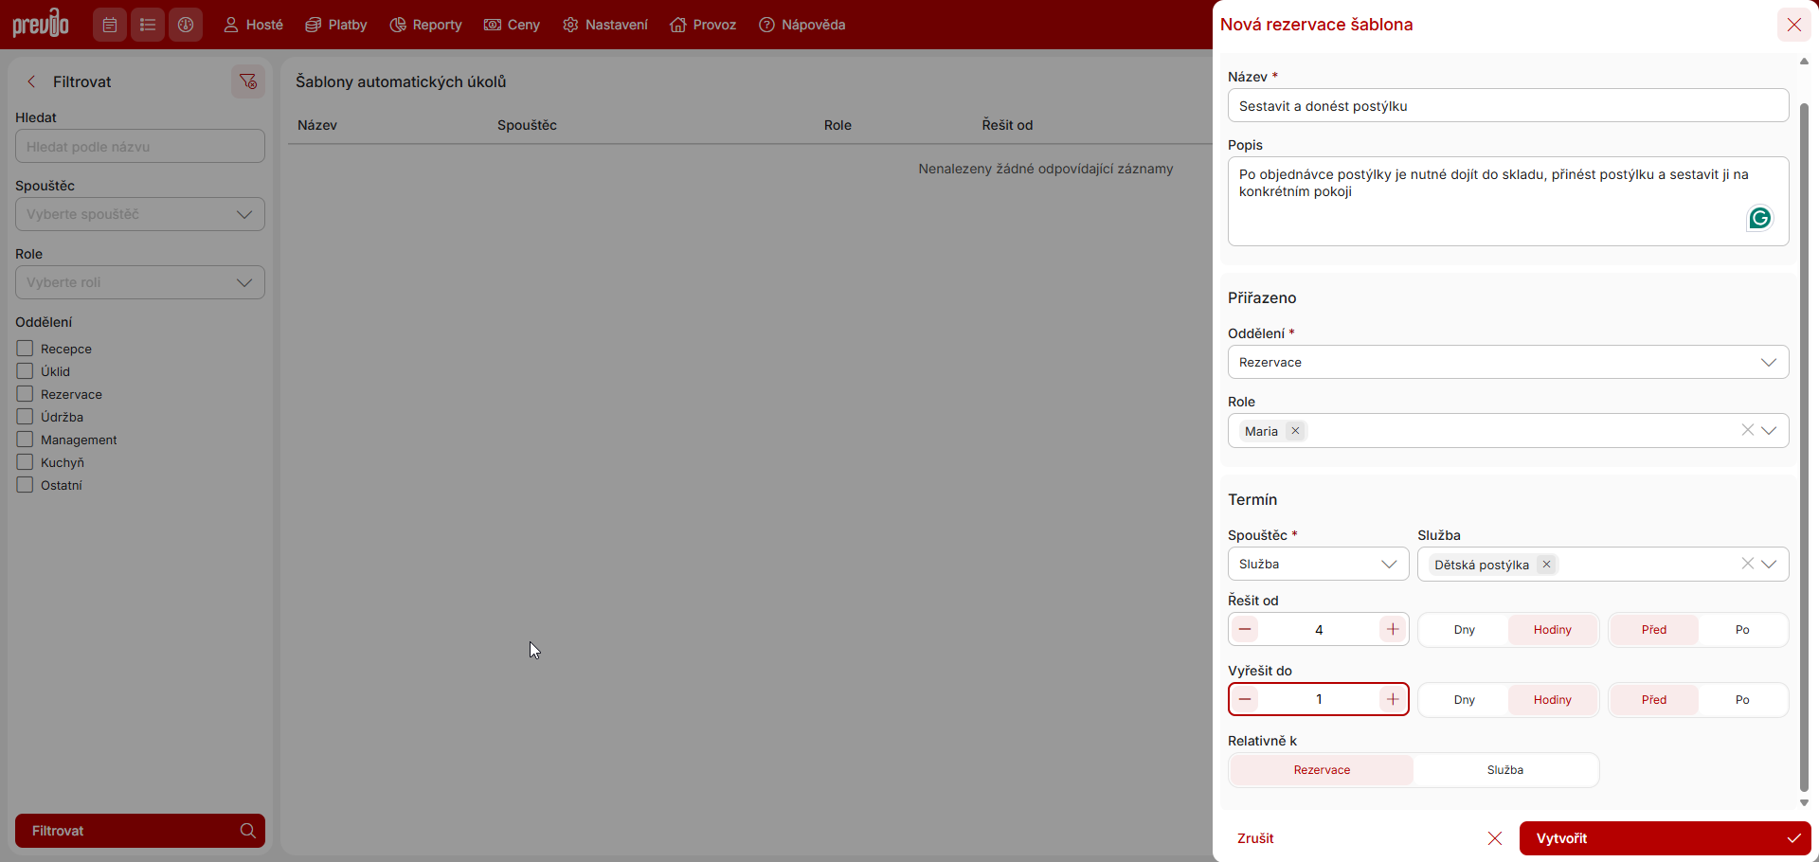1819x862 pixels.
Task: Select Služba under Relativně k
Action: tap(1504, 770)
